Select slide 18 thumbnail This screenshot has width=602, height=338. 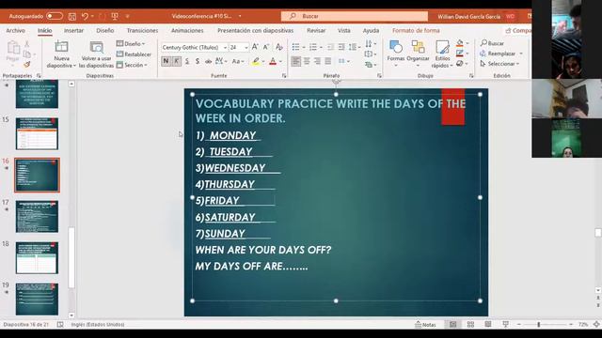click(x=37, y=258)
